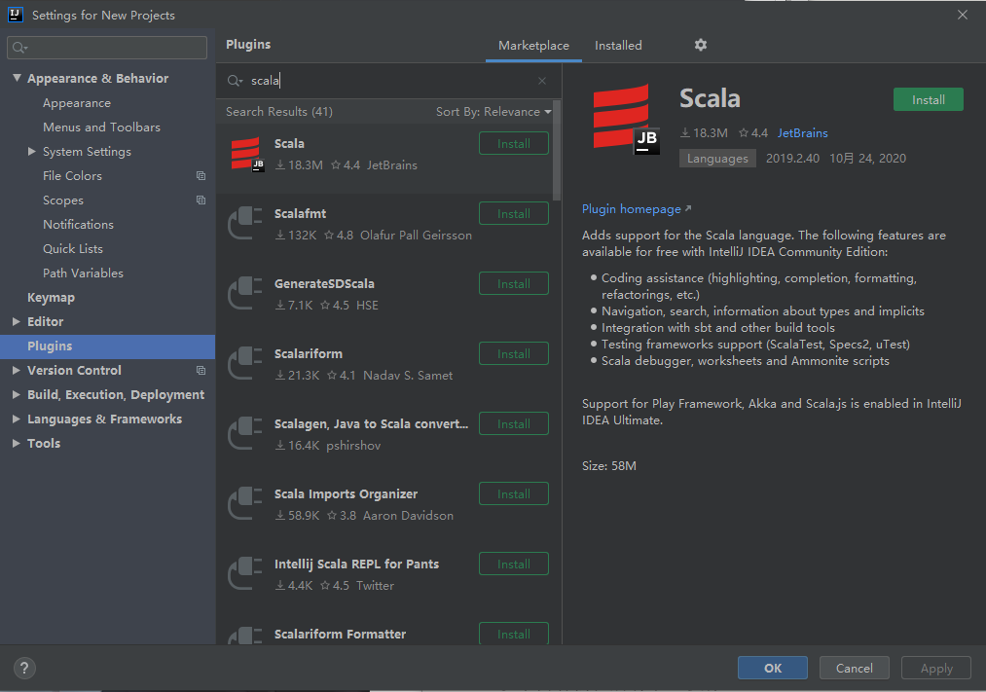The width and height of the screenshot is (986, 692).
Task: Click the settings search magnifier icon
Action: click(20, 48)
